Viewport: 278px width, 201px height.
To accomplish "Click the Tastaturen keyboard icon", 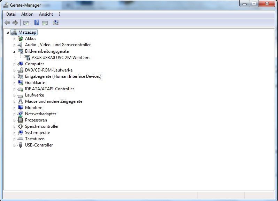I will [21, 139].
